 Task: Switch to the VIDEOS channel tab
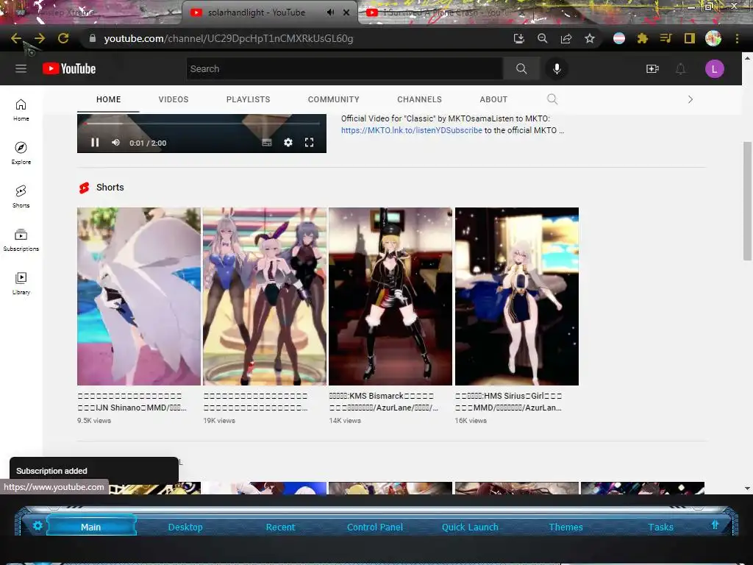coord(174,99)
